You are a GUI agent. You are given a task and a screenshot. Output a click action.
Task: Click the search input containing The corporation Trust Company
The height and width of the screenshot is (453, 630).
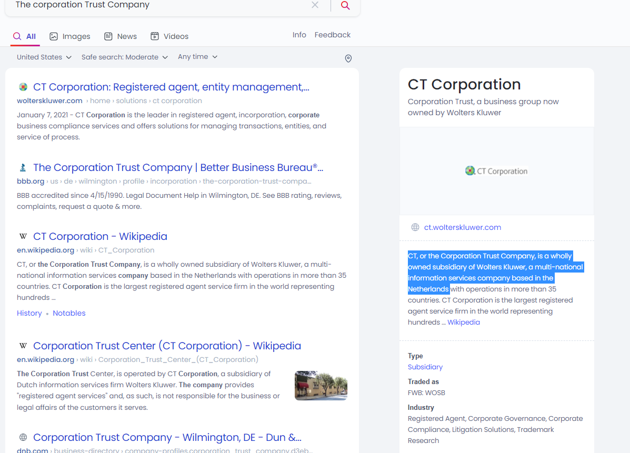[x=161, y=5]
